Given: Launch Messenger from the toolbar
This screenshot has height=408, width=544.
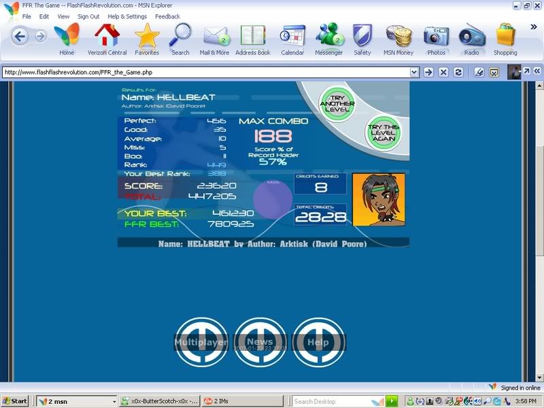Looking at the screenshot, I should coord(328,37).
